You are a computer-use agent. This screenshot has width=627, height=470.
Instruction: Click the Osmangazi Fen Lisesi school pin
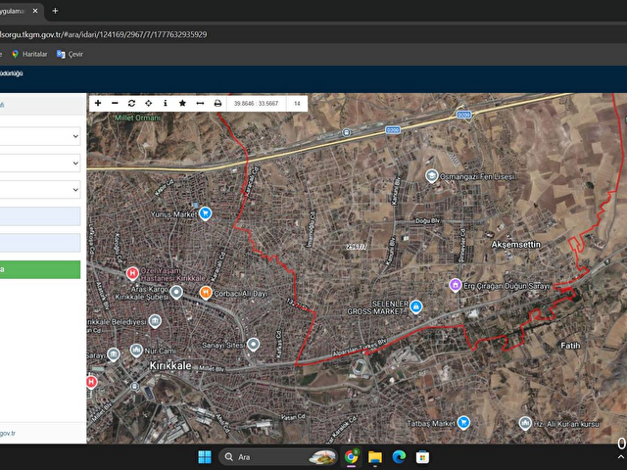431,176
